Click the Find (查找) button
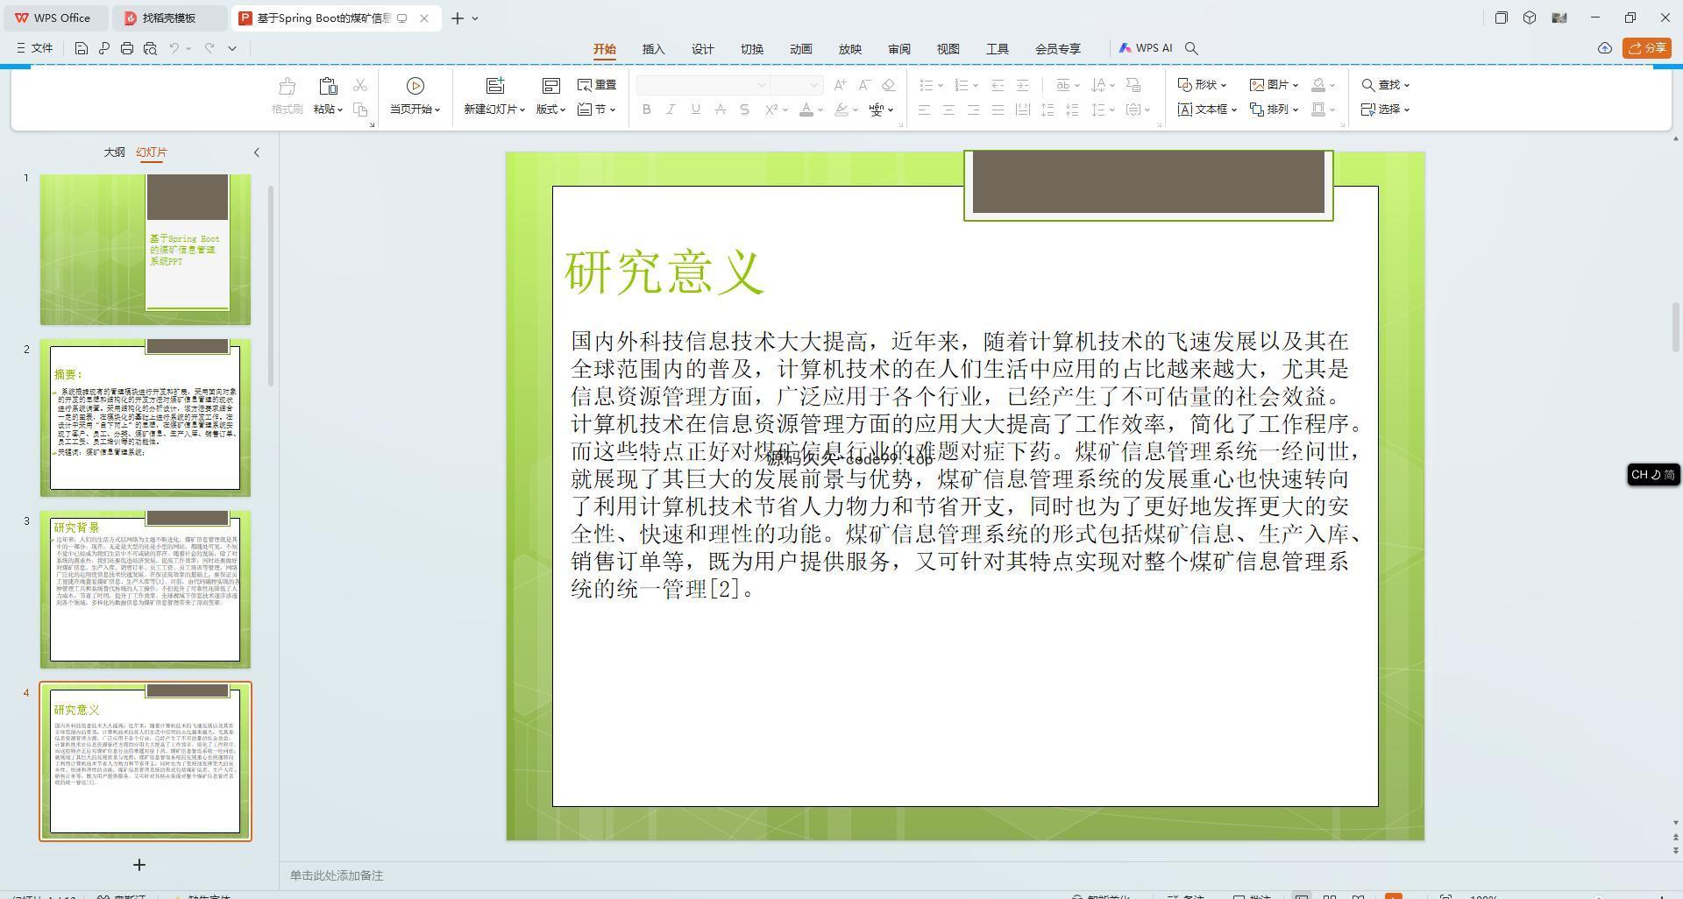 point(1385,85)
